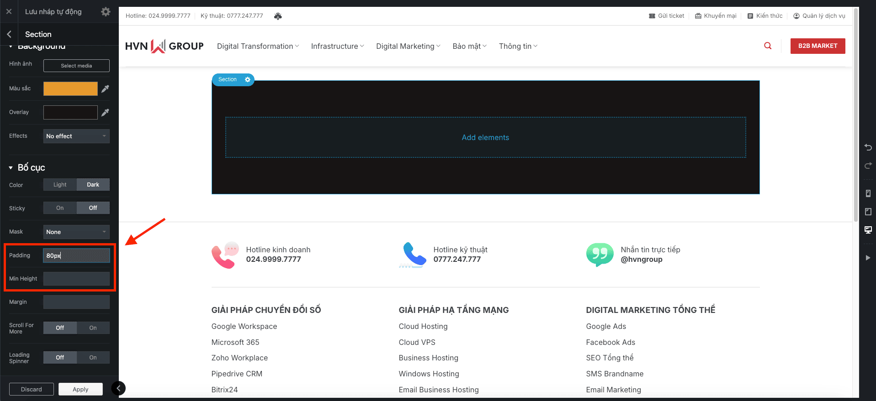
Task: Enable Scroll For More with On
Action: [x=93, y=328]
